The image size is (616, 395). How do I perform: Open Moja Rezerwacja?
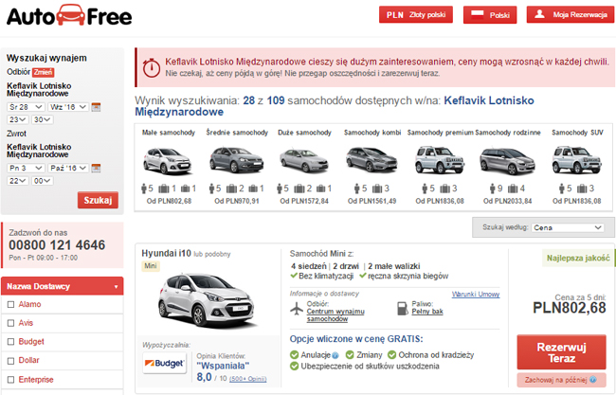pyautogui.click(x=571, y=14)
